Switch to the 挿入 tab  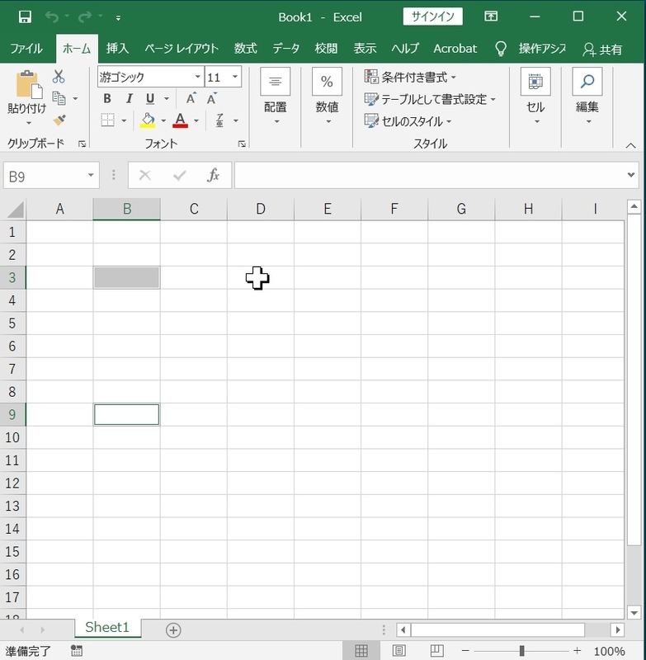(117, 49)
